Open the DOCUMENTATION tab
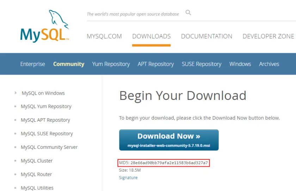This screenshot has width=296, height=191. point(206,36)
